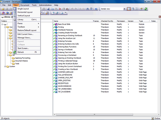The height and width of the screenshot is (120, 161).
Task: Choose Horizontal Layout from View menu
Action: pos(27,12)
